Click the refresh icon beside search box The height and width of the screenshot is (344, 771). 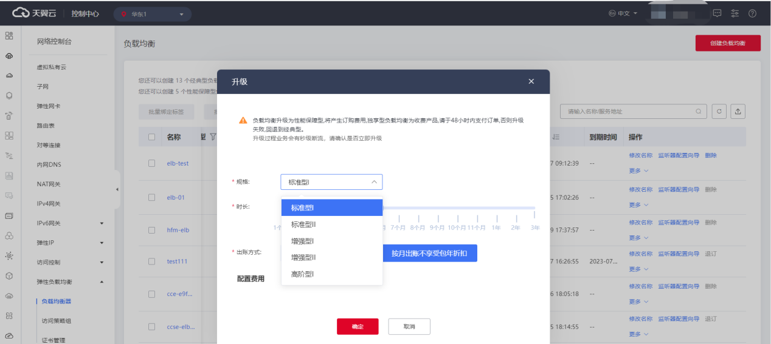pyautogui.click(x=719, y=112)
